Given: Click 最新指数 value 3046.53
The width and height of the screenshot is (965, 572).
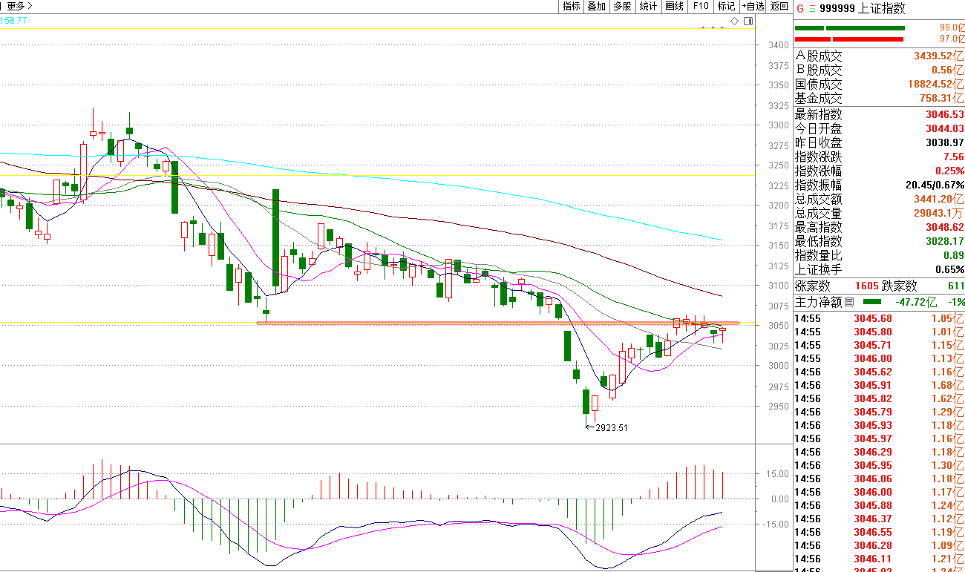Looking at the screenshot, I should [945, 114].
